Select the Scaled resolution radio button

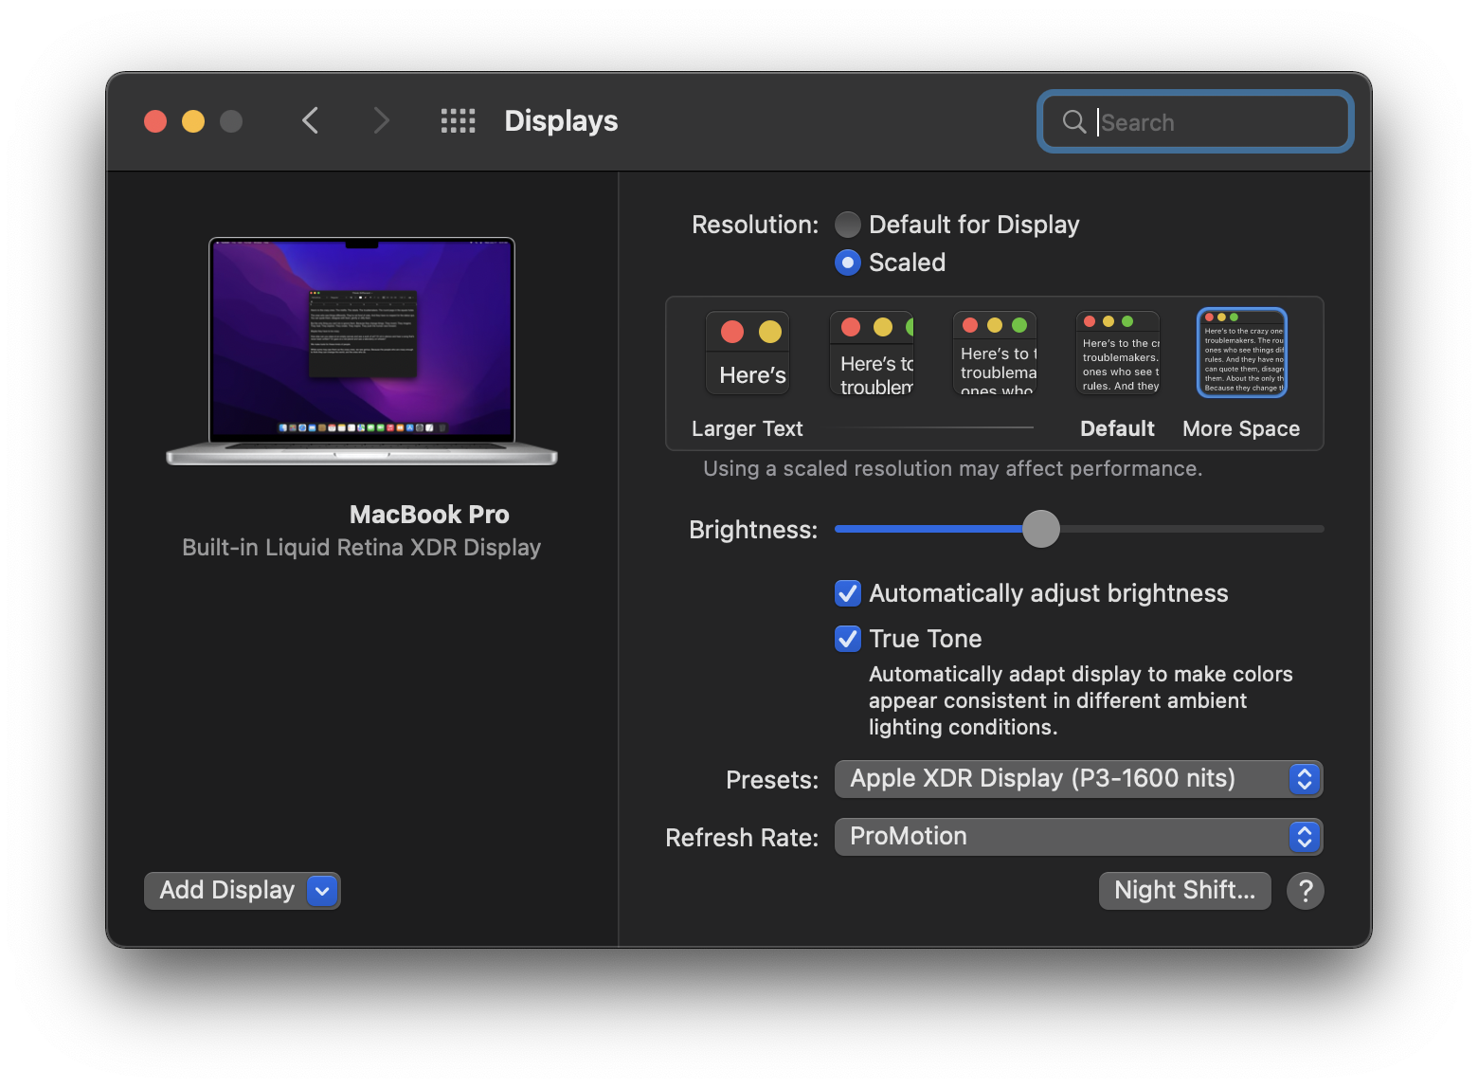coord(848,263)
